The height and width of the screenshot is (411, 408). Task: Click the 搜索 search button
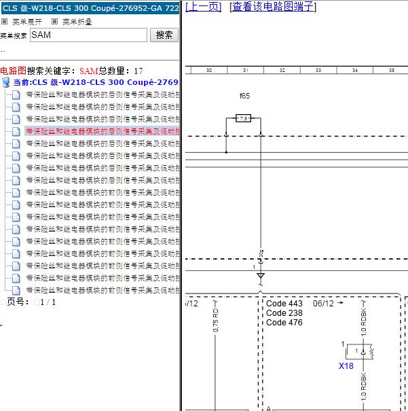coord(164,35)
